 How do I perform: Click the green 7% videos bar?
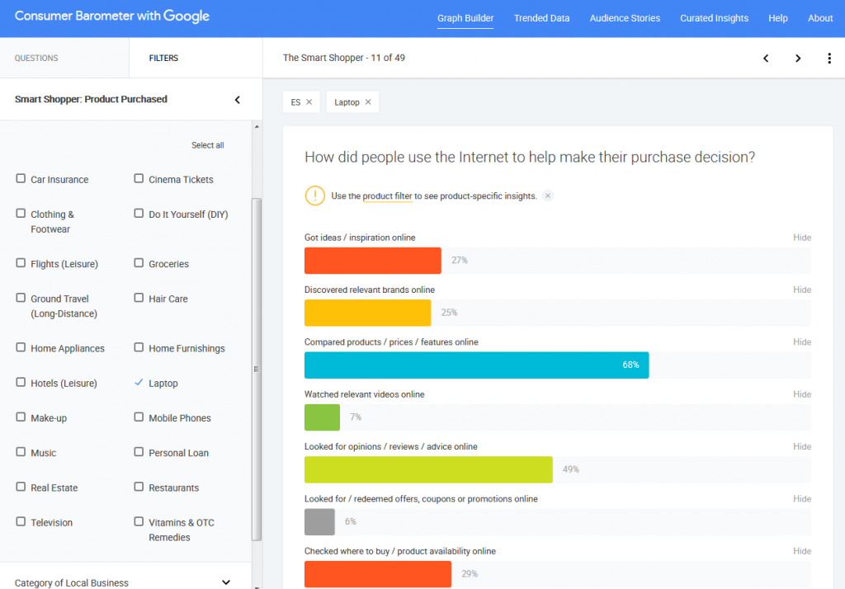tap(323, 417)
